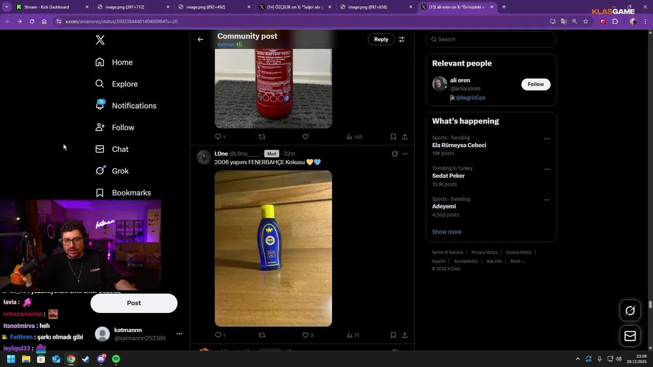653x367 pixels.
Task: Bookmark this page with star icon
Action: (x=586, y=21)
